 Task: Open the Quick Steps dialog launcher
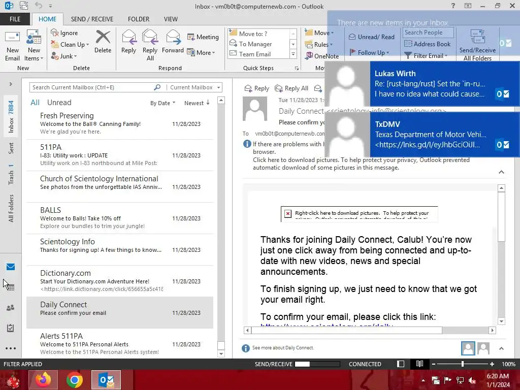[x=297, y=68]
